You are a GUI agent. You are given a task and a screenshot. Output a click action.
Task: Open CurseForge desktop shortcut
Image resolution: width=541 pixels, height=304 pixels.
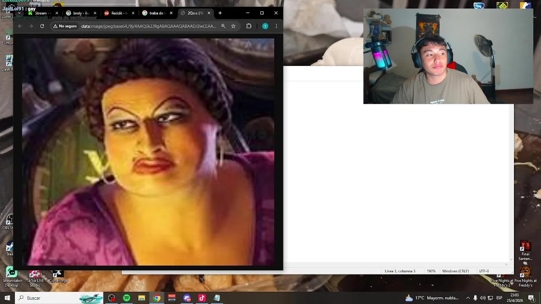[58, 276]
